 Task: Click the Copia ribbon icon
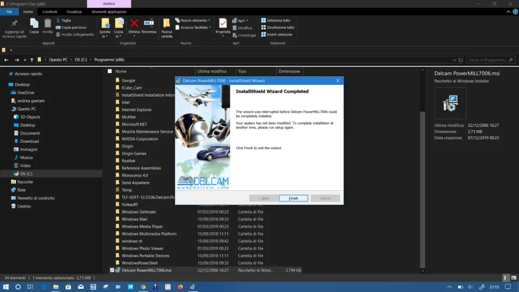click(34, 26)
